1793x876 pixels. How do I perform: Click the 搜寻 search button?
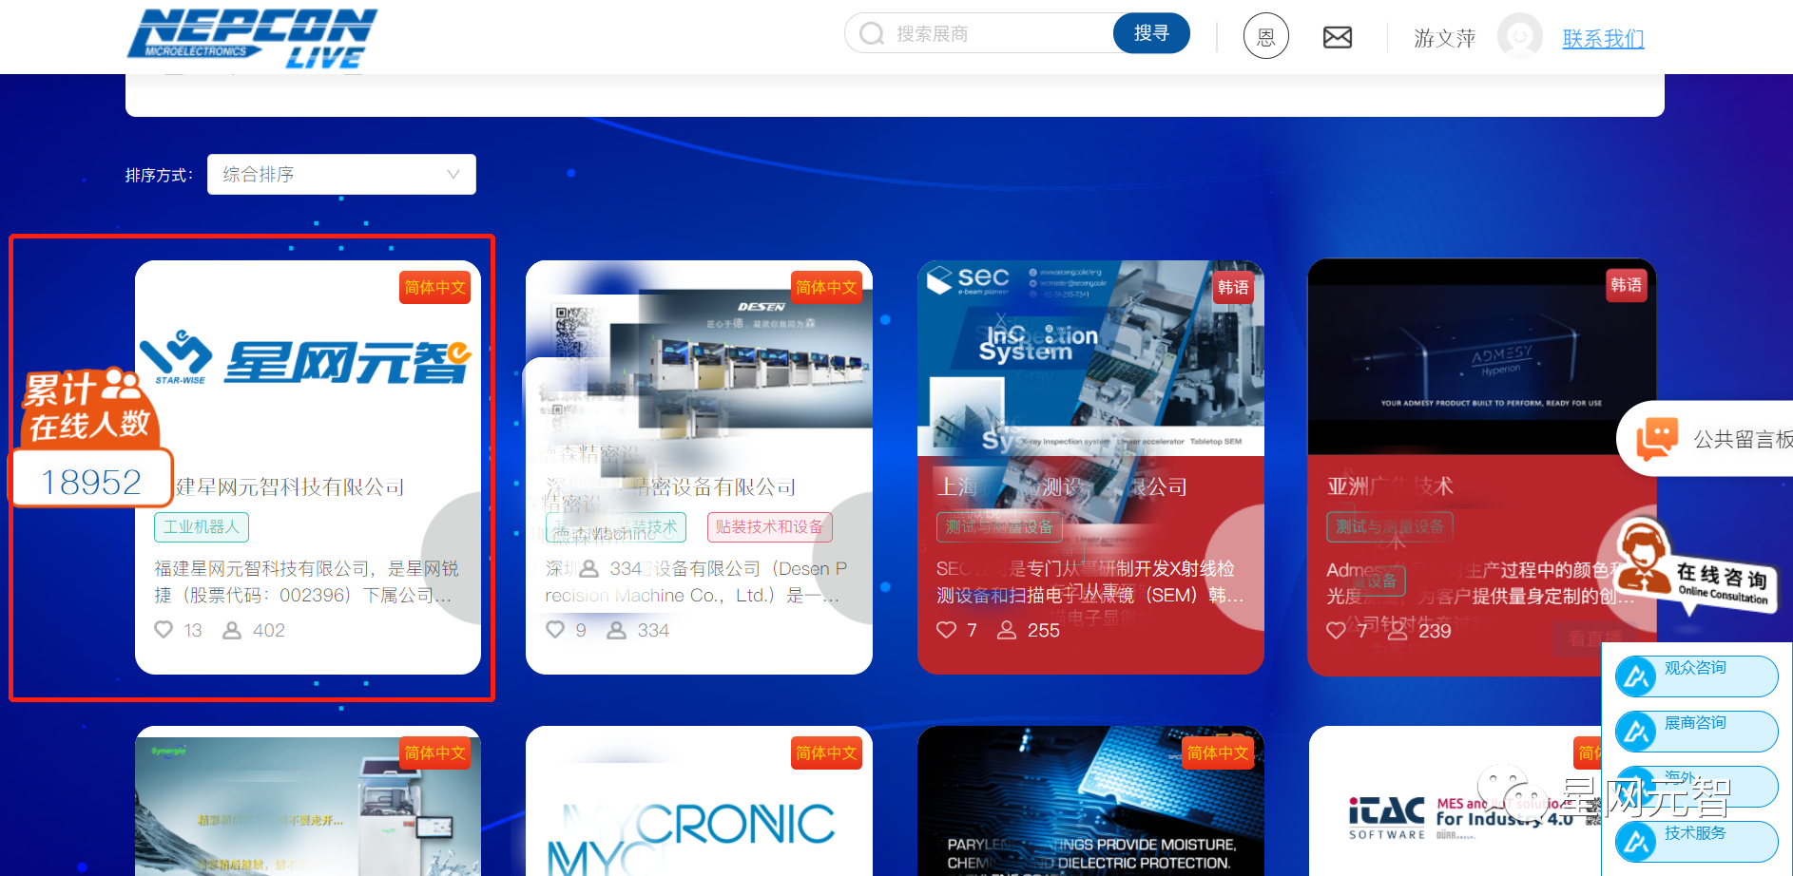[1151, 33]
